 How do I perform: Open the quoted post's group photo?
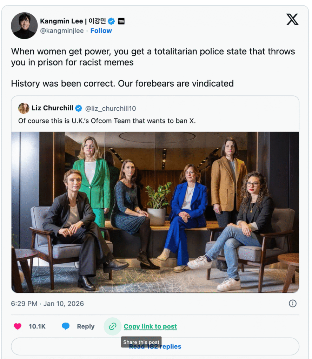tap(155, 212)
